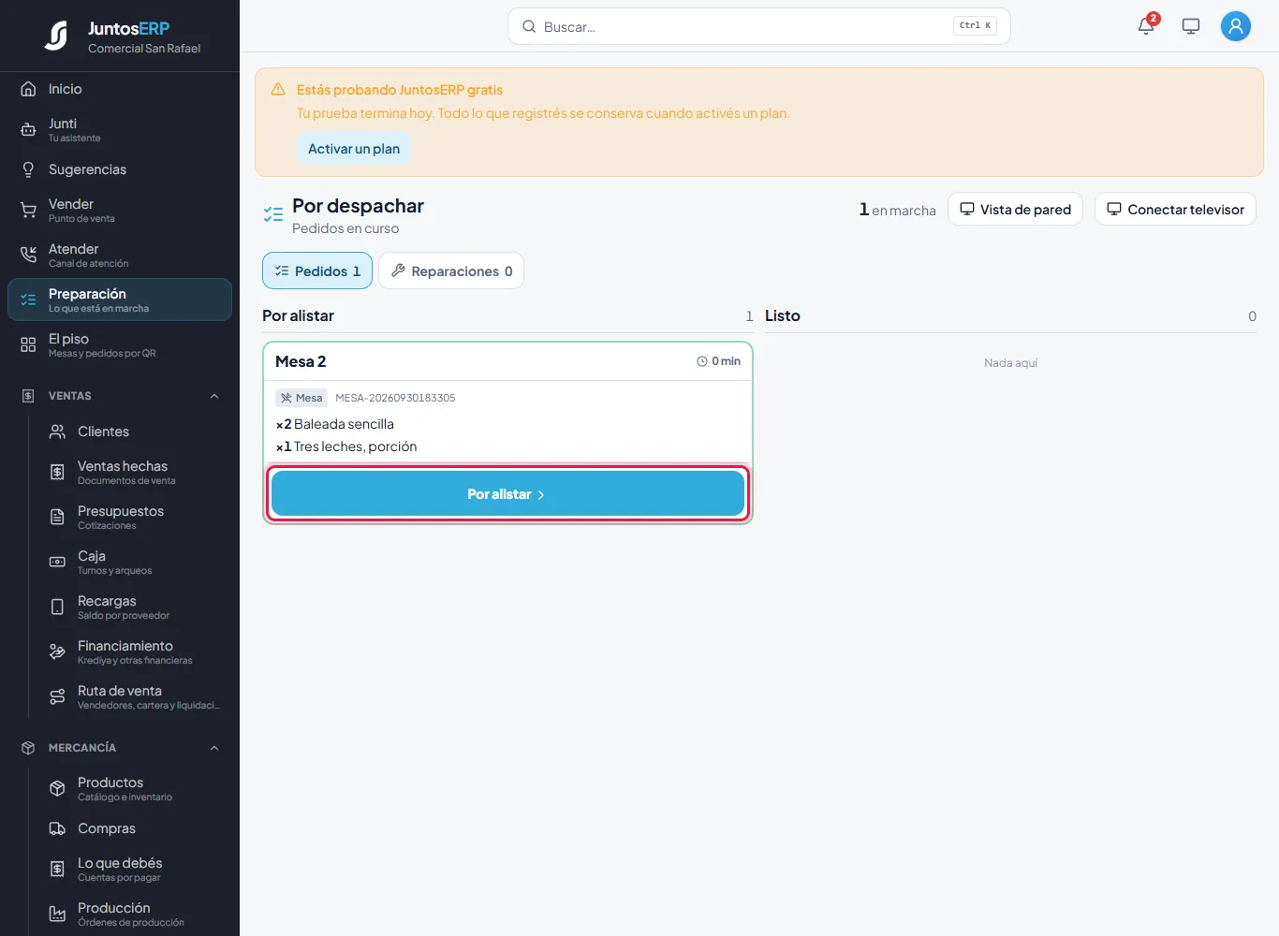Image resolution: width=1279 pixels, height=936 pixels.
Task: Open Ventas hechas documents
Action: coord(134,473)
